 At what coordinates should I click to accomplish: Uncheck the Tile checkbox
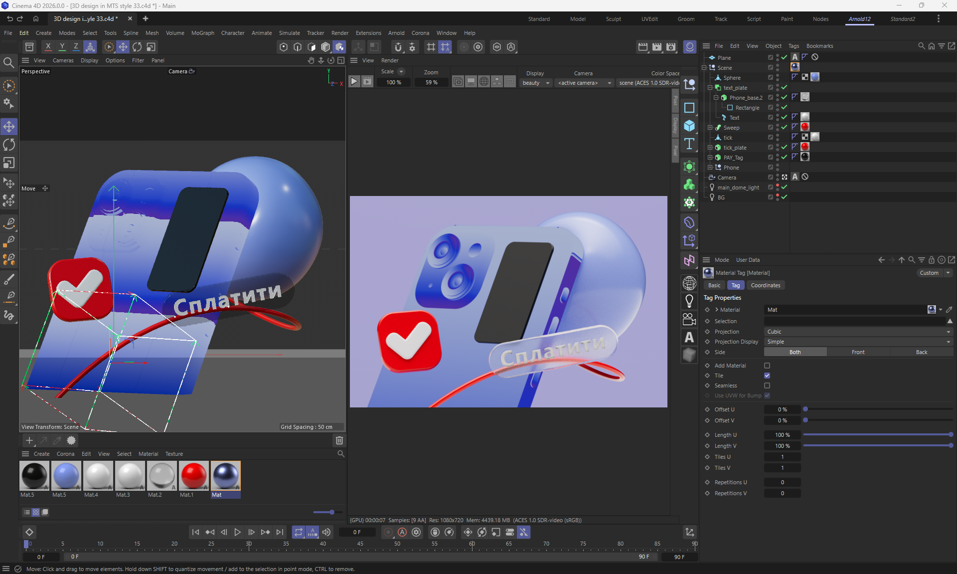(x=767, y=376)
